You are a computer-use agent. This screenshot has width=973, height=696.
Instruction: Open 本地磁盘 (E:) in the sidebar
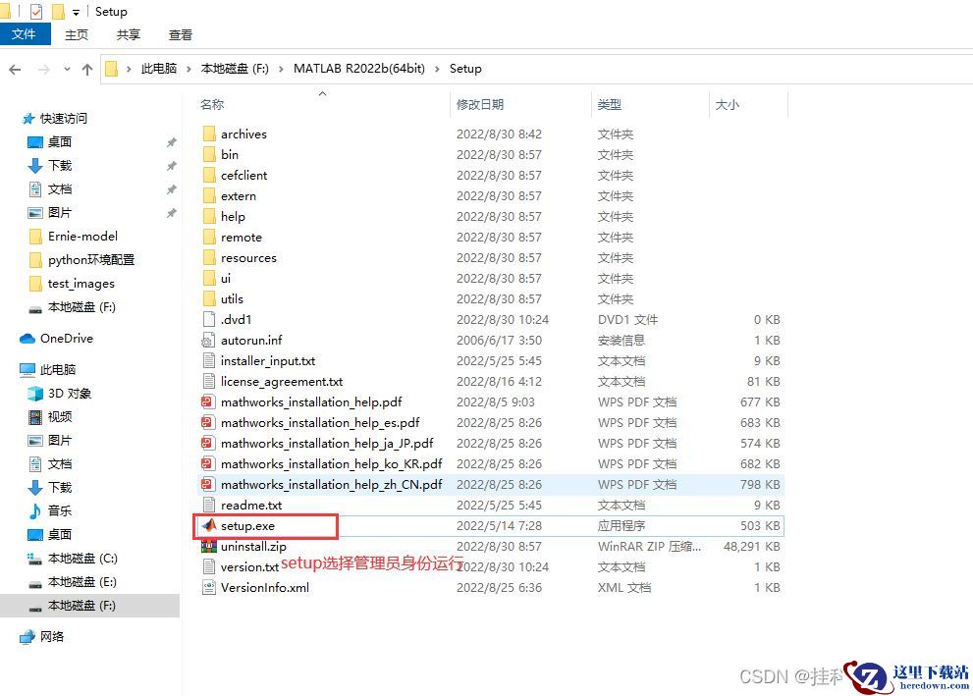pos(81,582)
